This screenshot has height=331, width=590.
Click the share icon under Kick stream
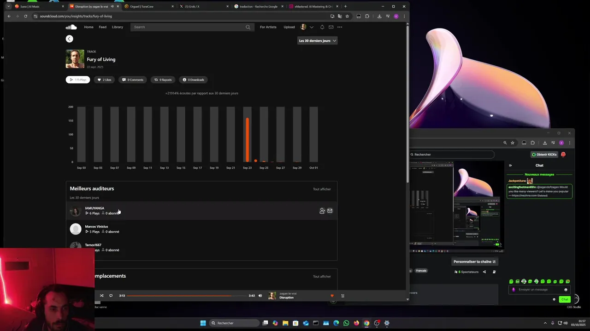(484, 272)
